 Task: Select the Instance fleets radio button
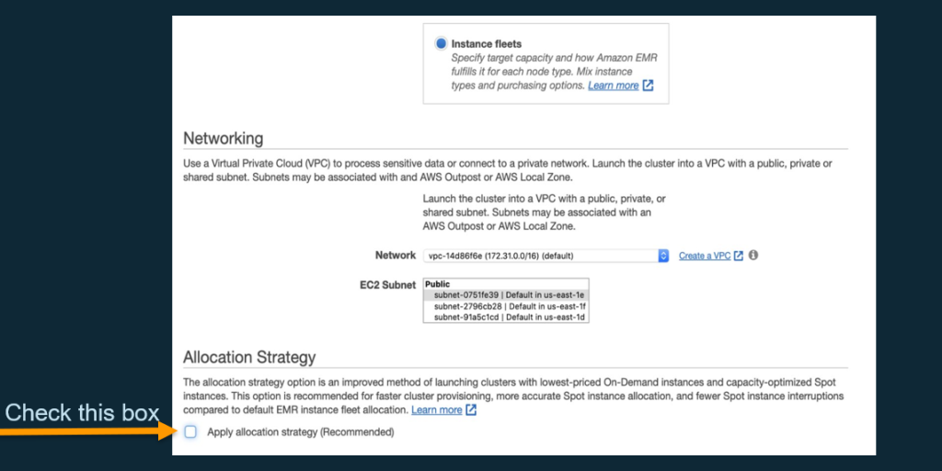click(442, 43)
